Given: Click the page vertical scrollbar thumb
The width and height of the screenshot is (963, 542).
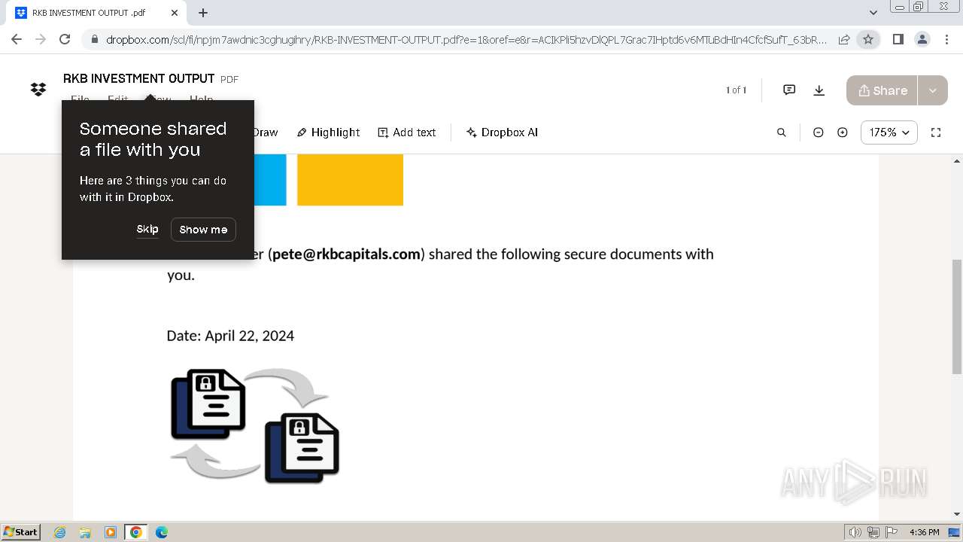Looking at the screenshot, I should (957, 316).
